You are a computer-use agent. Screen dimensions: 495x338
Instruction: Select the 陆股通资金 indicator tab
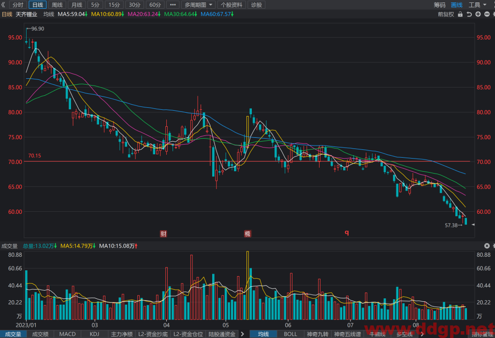[222, 334]
